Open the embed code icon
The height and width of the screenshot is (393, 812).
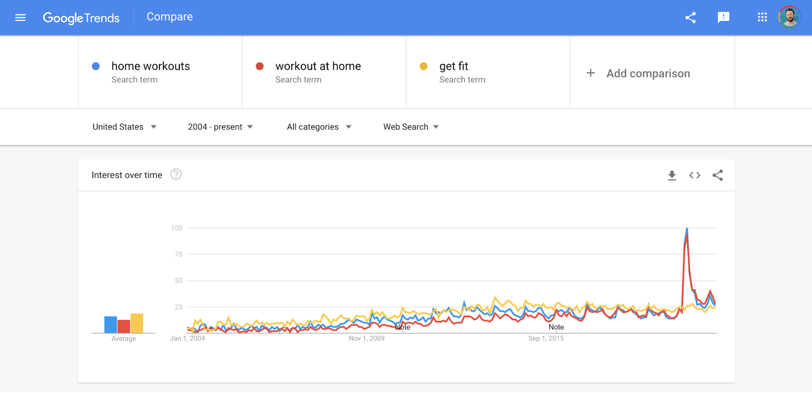coord(694,176)
